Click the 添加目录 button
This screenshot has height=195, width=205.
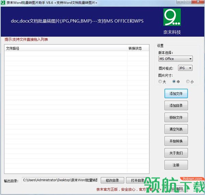point(176,105)
